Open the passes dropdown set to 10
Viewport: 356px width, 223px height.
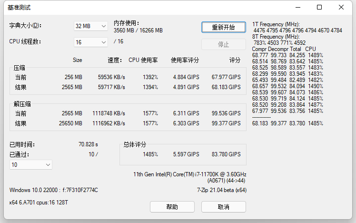(x=31, y=164)
